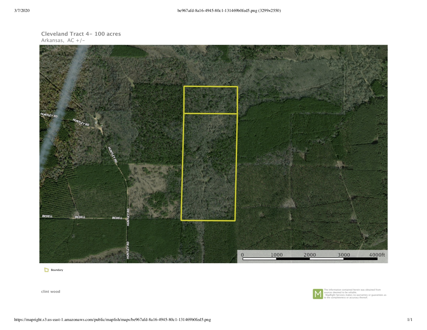Click the 1000 label on scale bar
This screenshot has width=427, height=330.
pyautogui.click(x=276, y=255)
